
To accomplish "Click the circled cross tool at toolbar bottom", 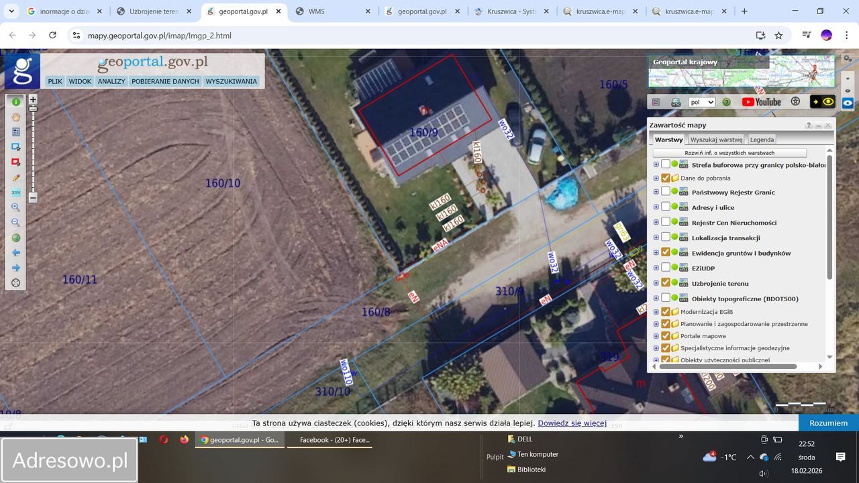I will point(16,283).
